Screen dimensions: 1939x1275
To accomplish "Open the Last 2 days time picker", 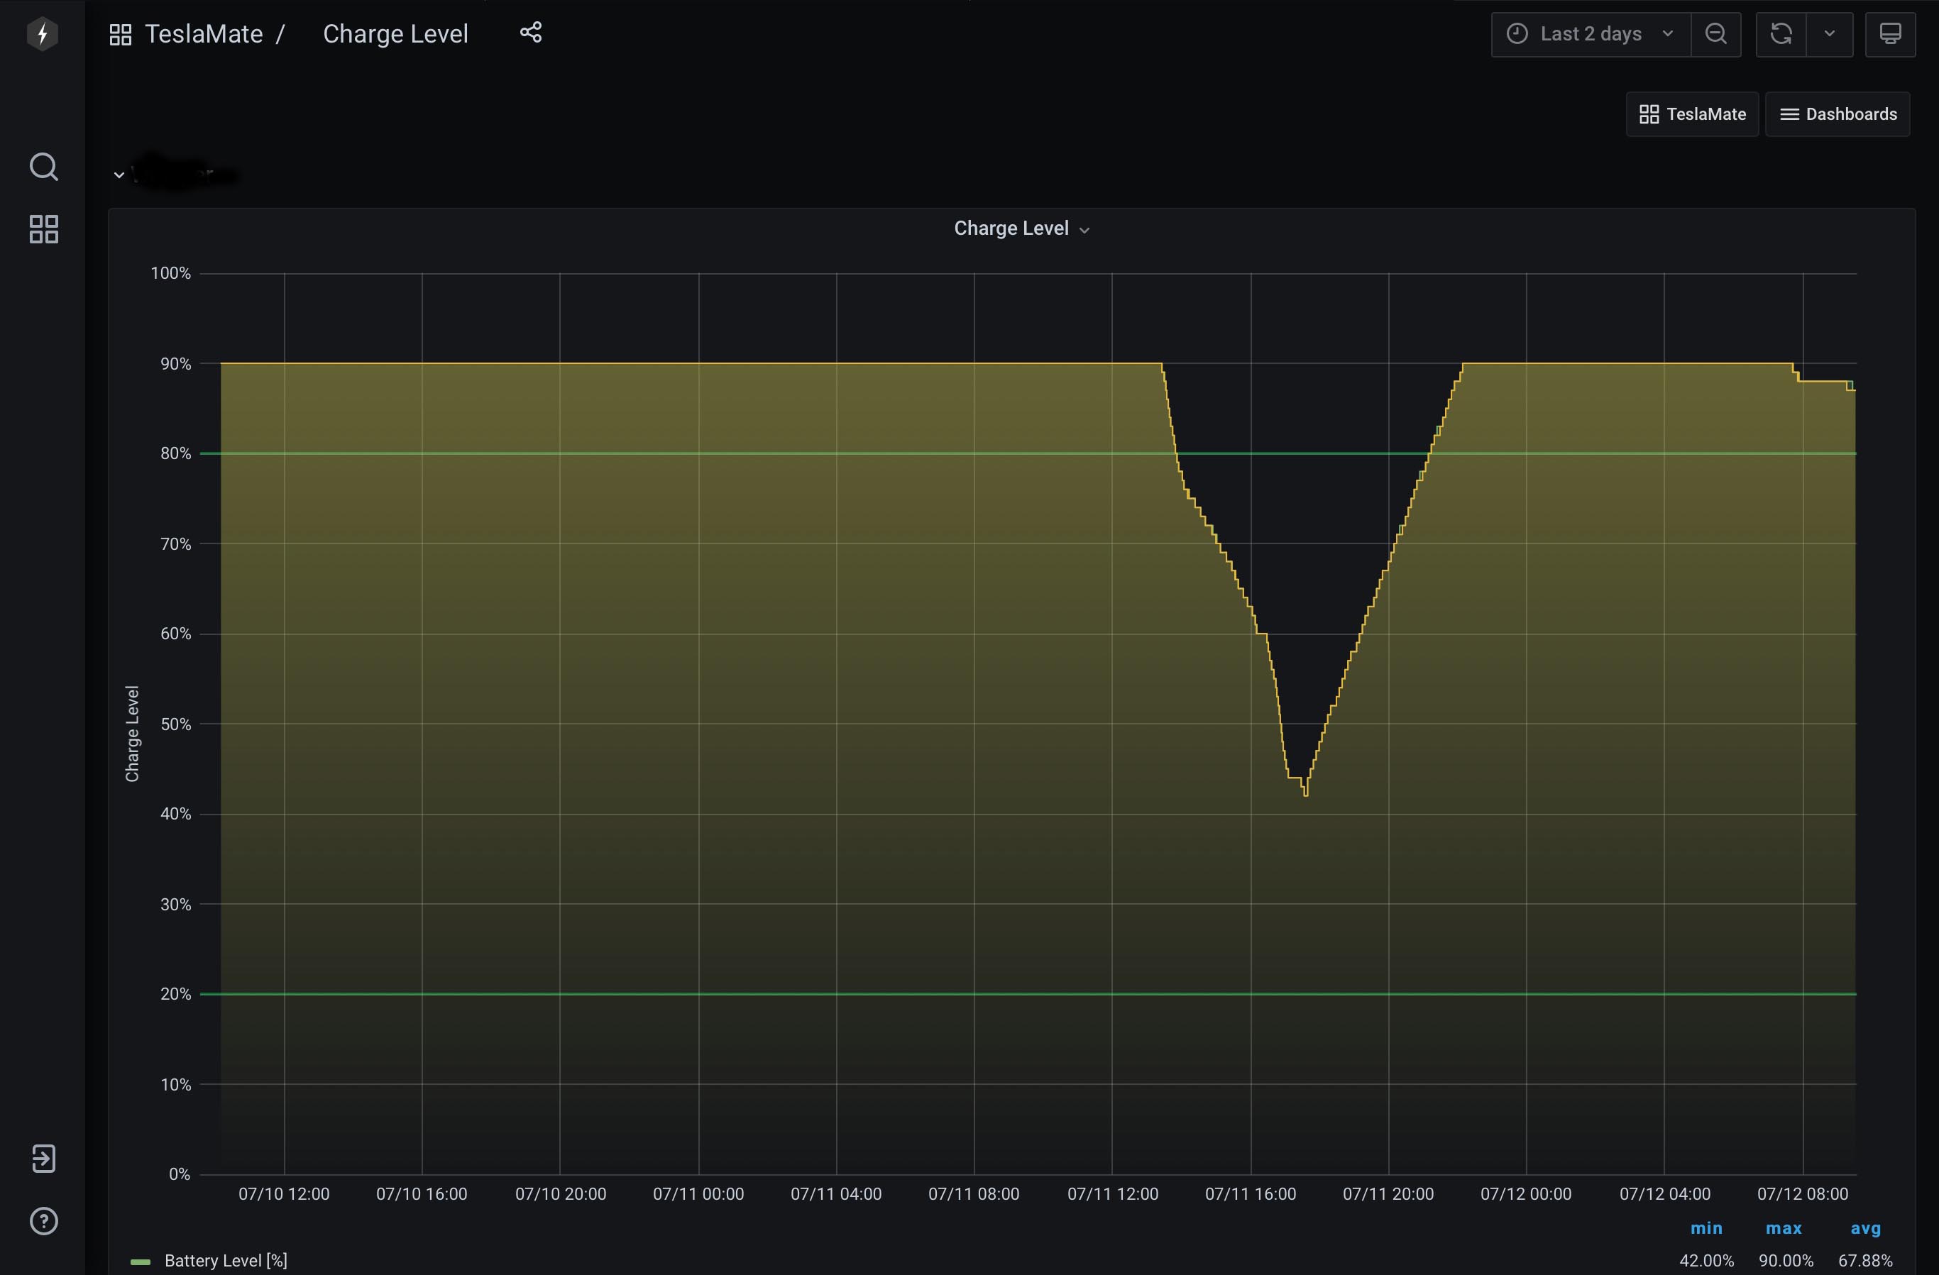I will (1591, 34).
